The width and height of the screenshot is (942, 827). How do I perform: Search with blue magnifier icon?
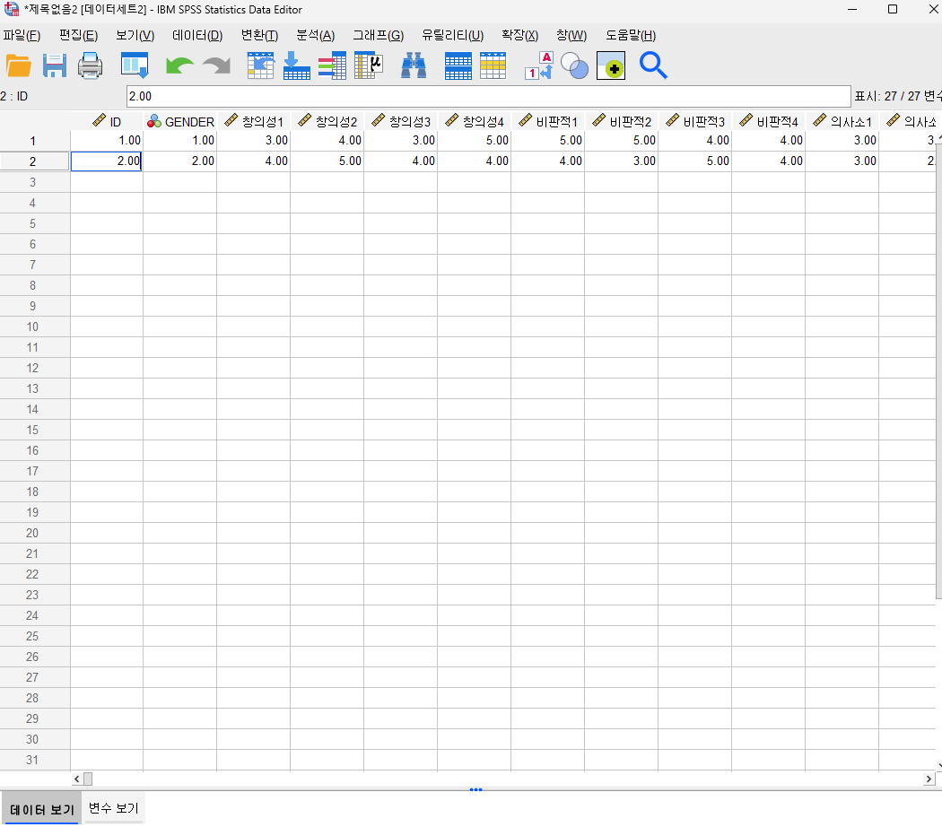coord(653,65)
